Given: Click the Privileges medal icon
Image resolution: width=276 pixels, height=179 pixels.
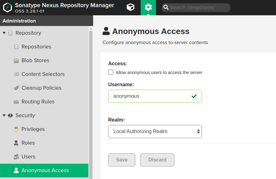Looking at the screenshot, I should tap(16, 129).
